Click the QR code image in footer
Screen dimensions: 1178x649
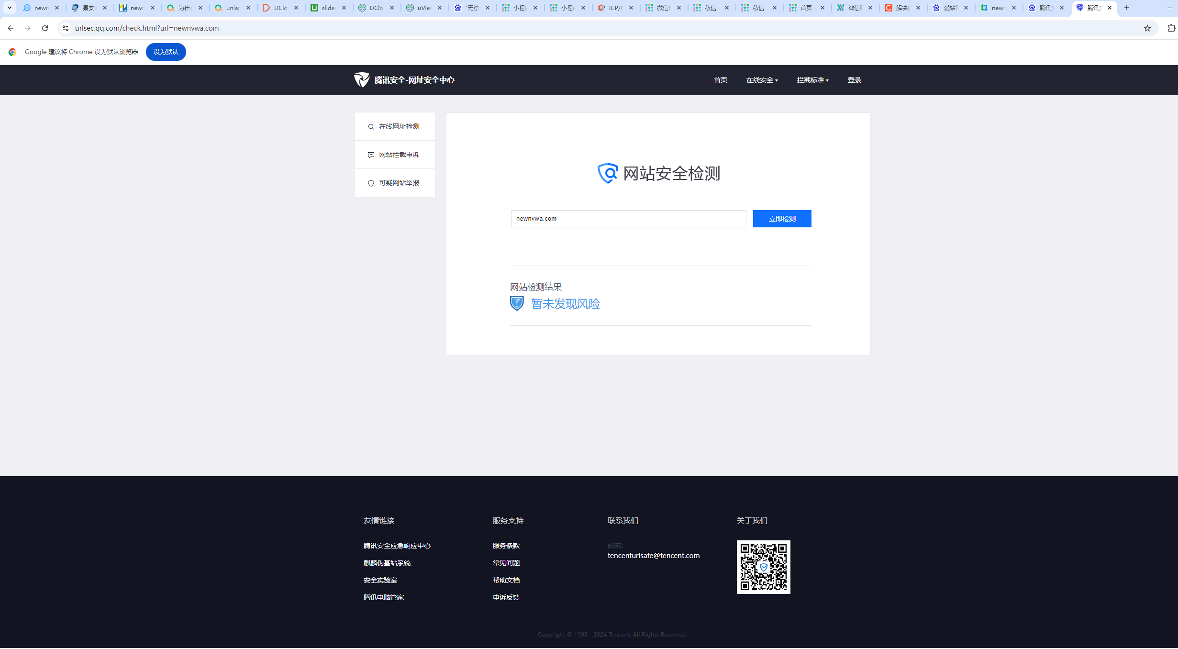point(763,567)
